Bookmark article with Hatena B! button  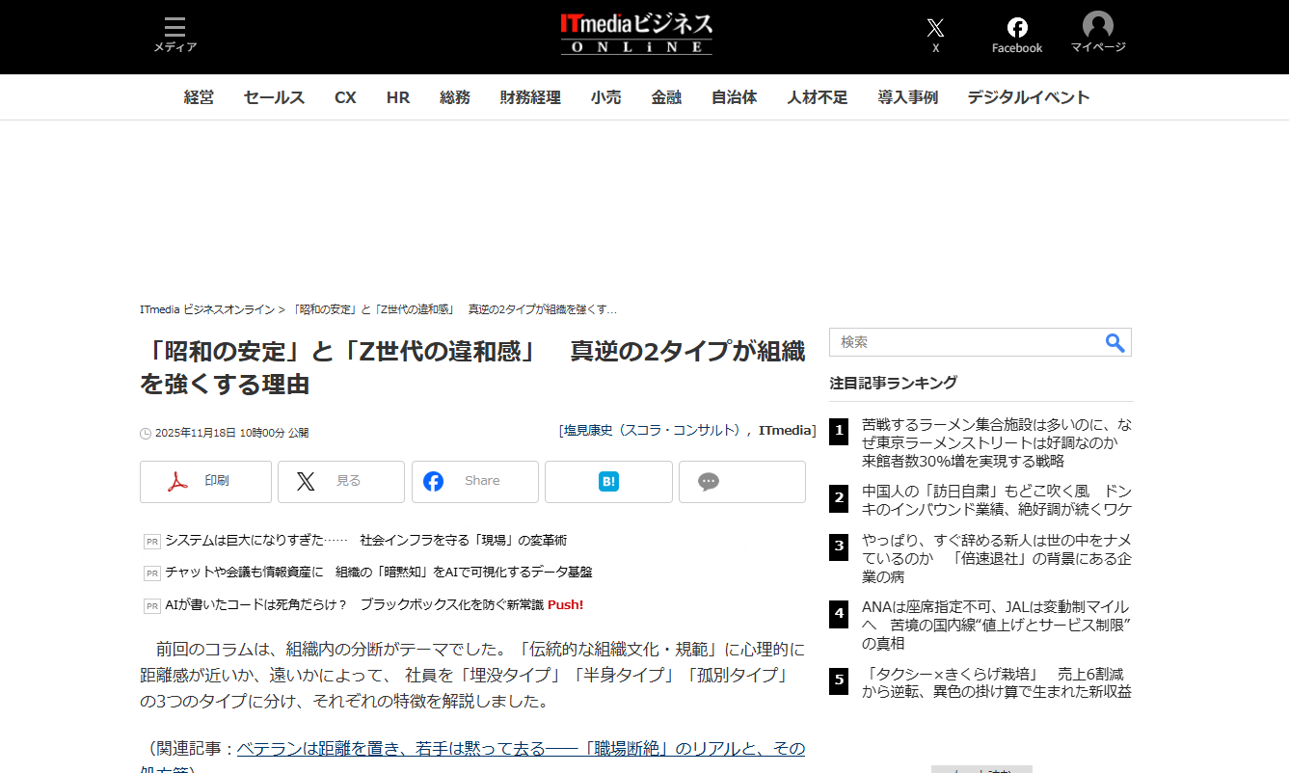tap(608, 482)
